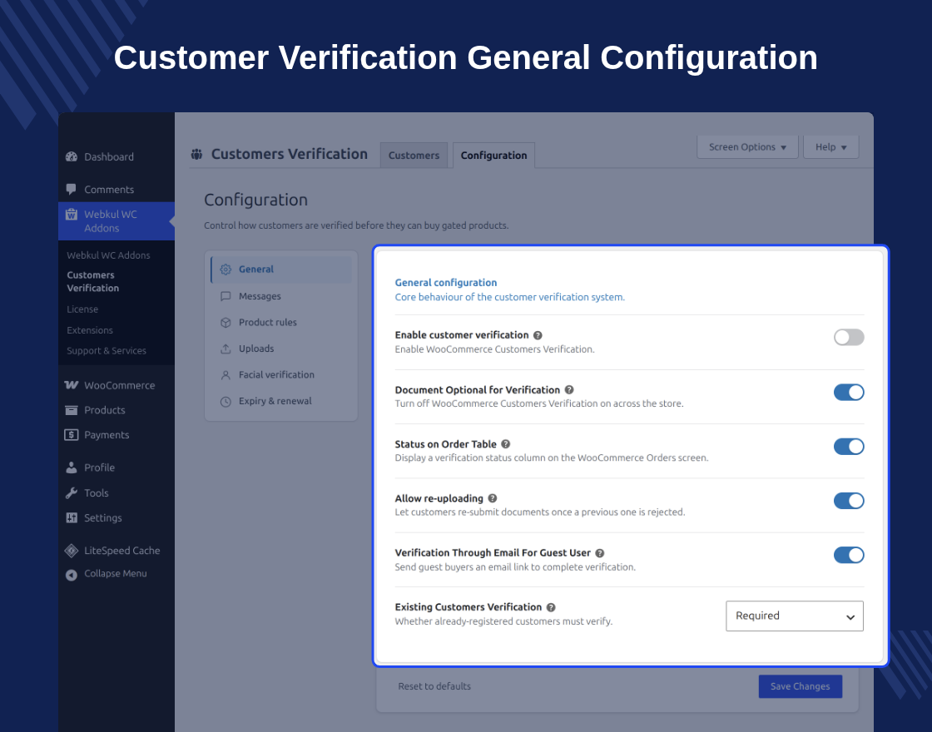Disable the Allow re-uploading switch

tap(849, 501)
